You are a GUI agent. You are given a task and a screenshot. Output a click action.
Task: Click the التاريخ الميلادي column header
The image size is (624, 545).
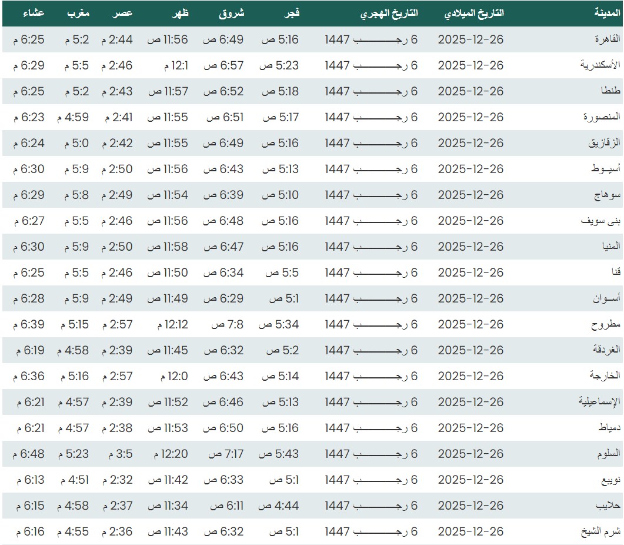point(474,13)
